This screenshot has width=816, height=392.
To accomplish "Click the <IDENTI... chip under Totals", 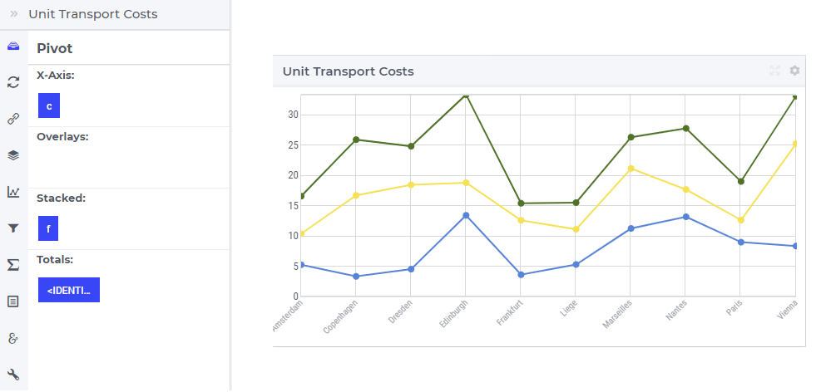I will tap(69, 290).
